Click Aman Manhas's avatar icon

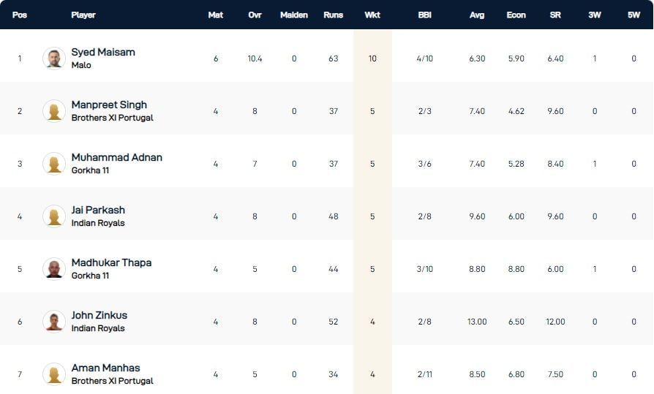[54, 374]
